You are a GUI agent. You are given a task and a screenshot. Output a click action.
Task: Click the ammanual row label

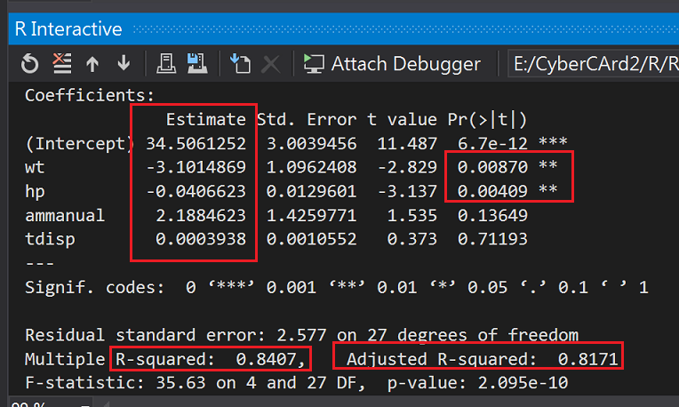tap(65, 216)
